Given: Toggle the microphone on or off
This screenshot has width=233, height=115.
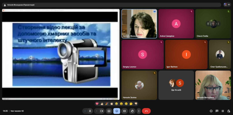Looking at the screenshot, I should [90, 111].
